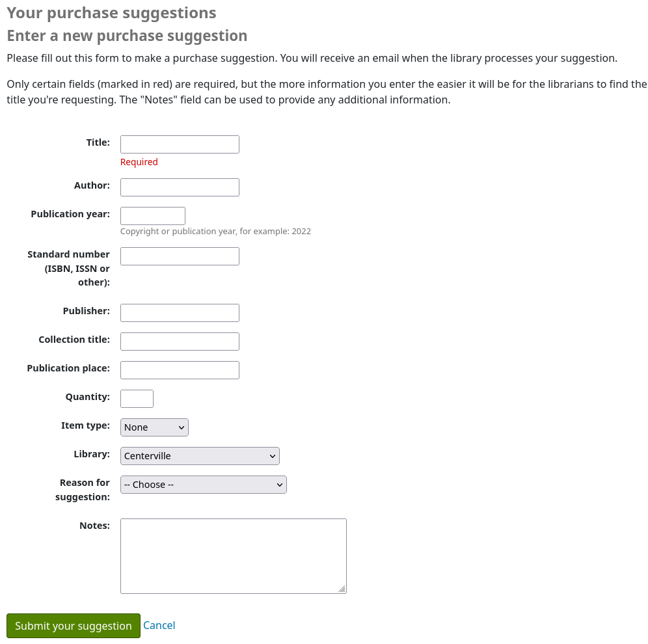The image size is (648, 644).
Task: Click the Cancel link
Action: [159, 625]
